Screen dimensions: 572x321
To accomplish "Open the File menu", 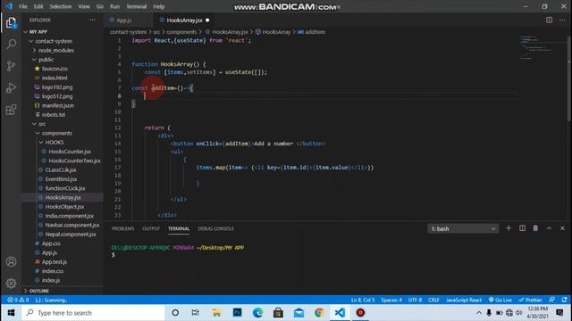I will [x=23, y=6].
